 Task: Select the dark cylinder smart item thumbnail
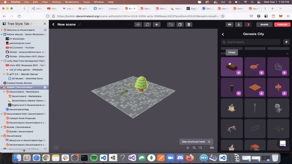[x=232, y=87]
